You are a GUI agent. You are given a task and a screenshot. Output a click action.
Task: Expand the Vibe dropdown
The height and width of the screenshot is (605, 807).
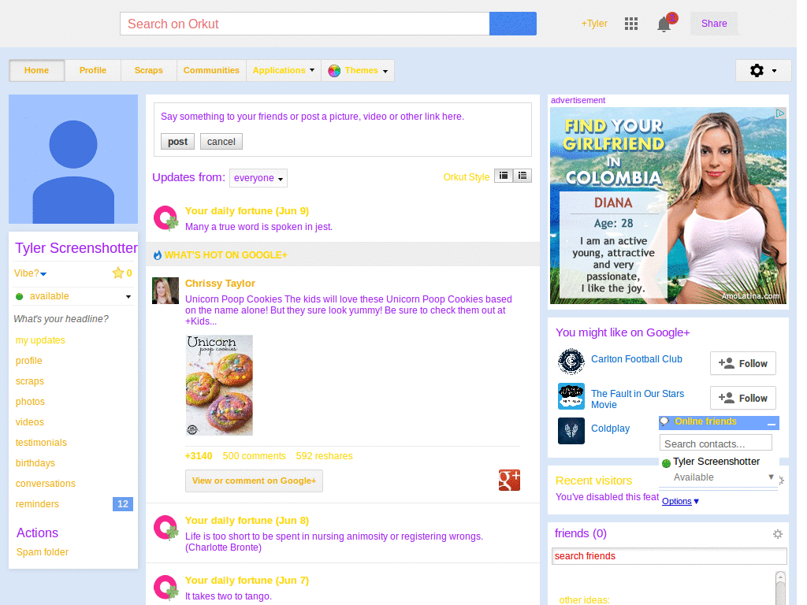click(44, 274)
